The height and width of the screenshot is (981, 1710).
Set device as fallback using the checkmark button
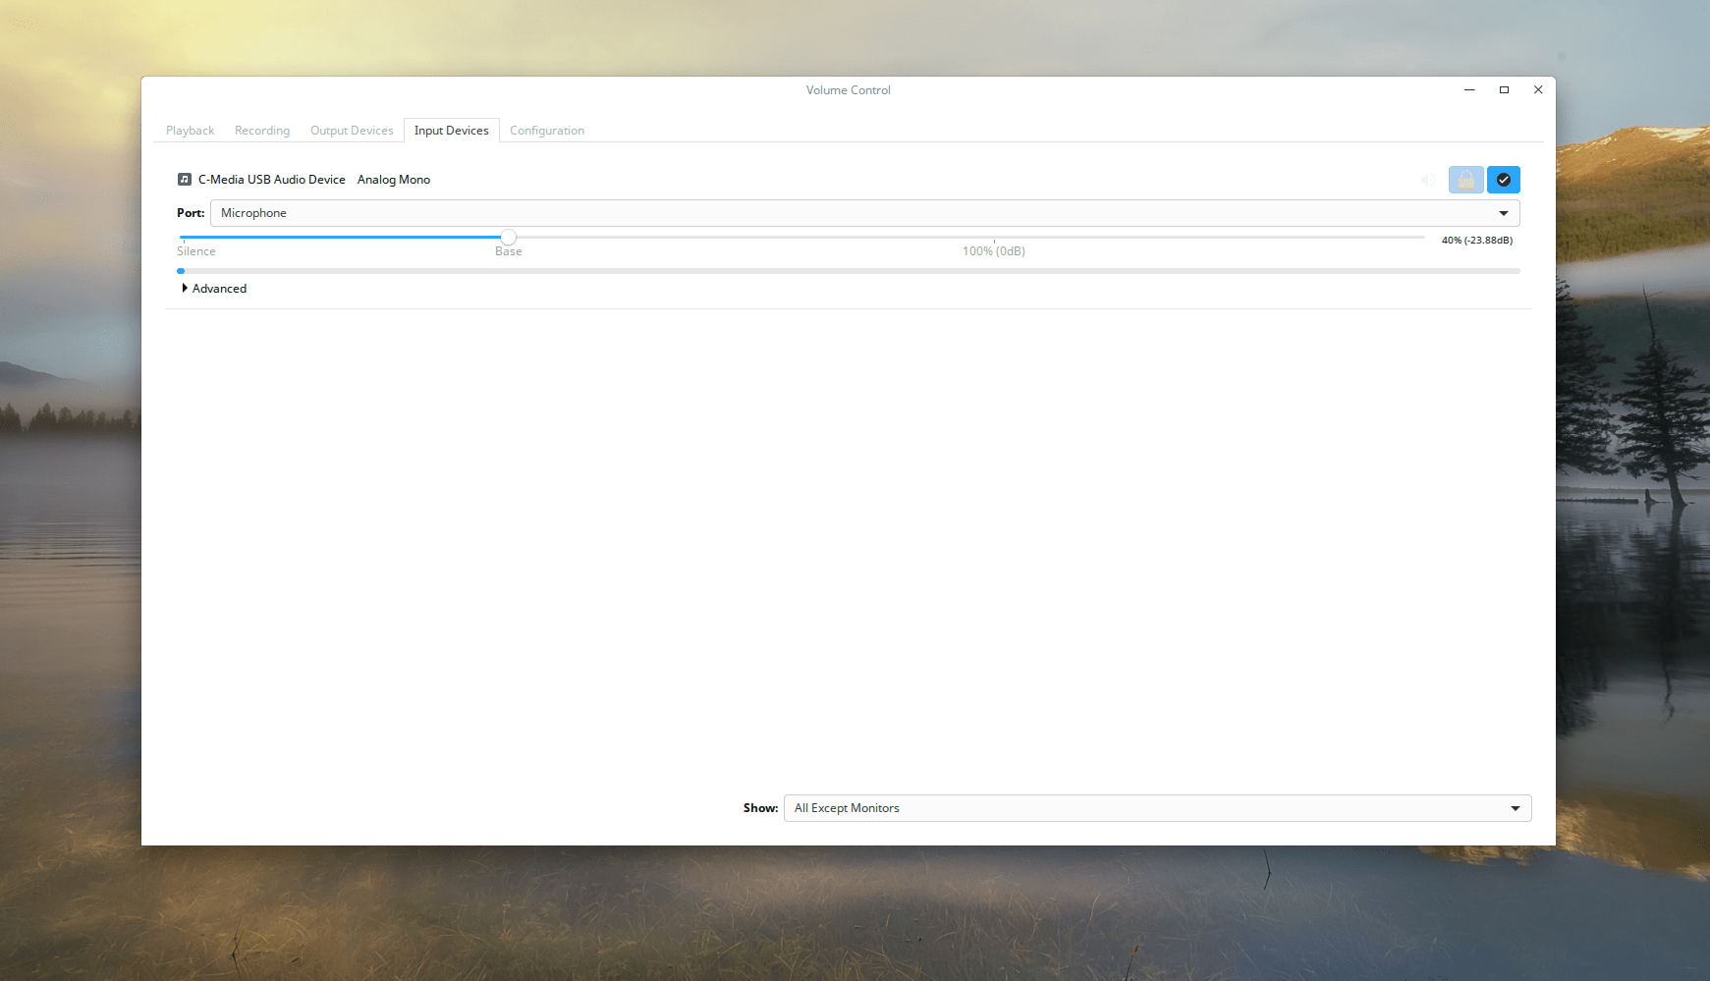coord(1503,180)
